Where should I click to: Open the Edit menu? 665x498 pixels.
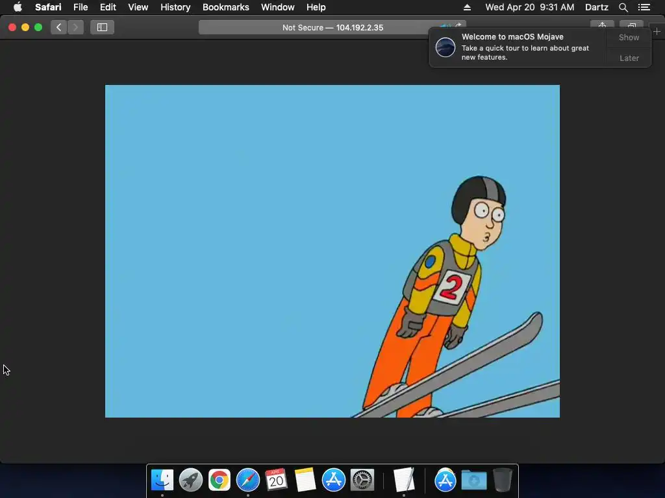[x=108, y=7]
